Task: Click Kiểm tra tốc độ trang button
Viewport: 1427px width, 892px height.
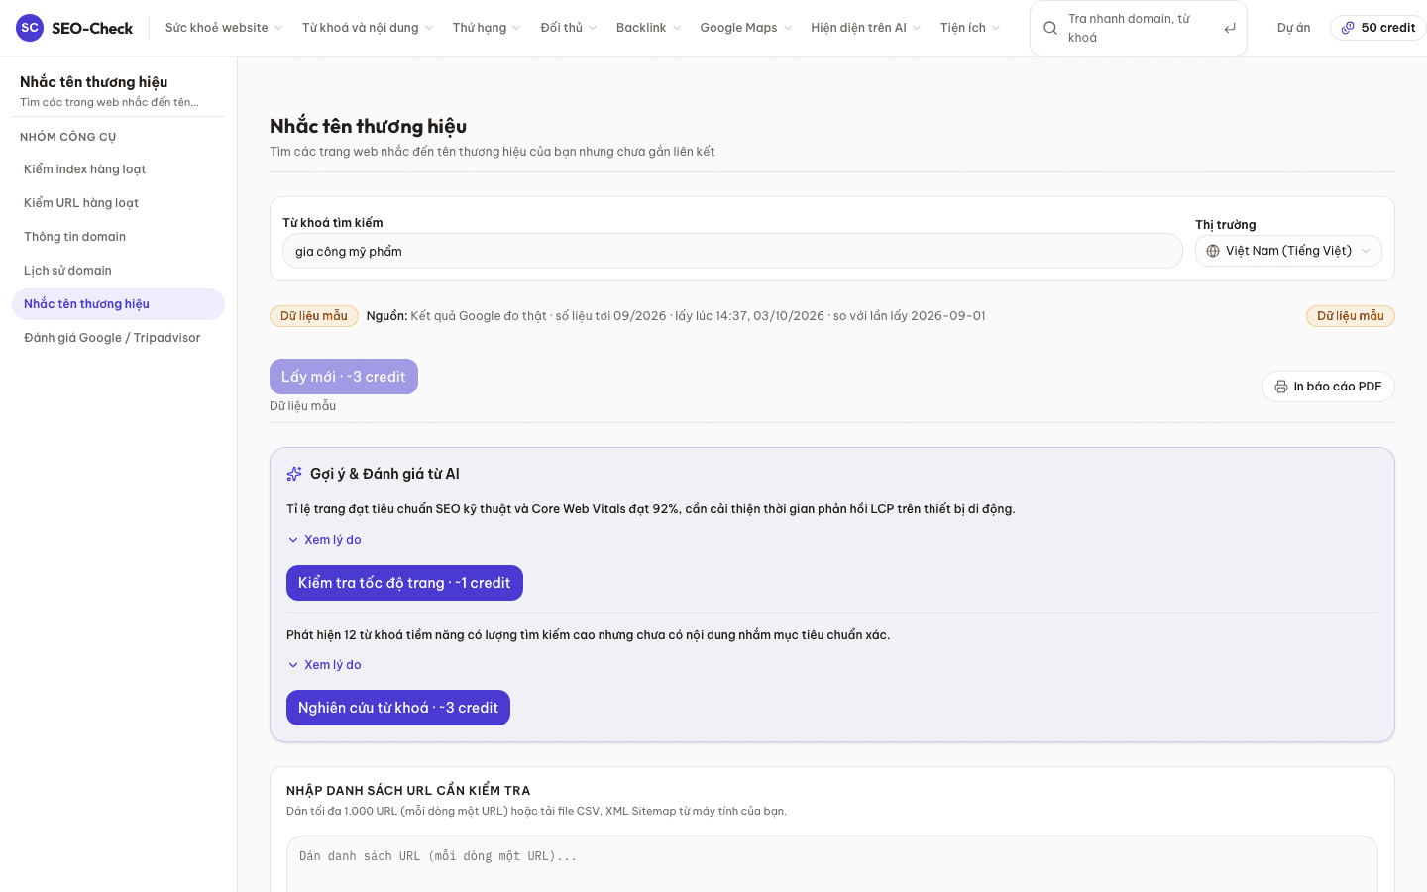Action: click(404, 583)
